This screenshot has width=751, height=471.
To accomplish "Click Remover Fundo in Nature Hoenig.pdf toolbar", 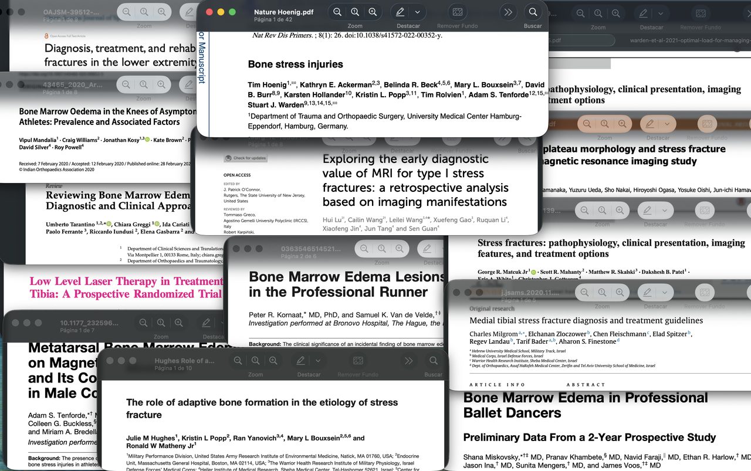I will [458, 12].
